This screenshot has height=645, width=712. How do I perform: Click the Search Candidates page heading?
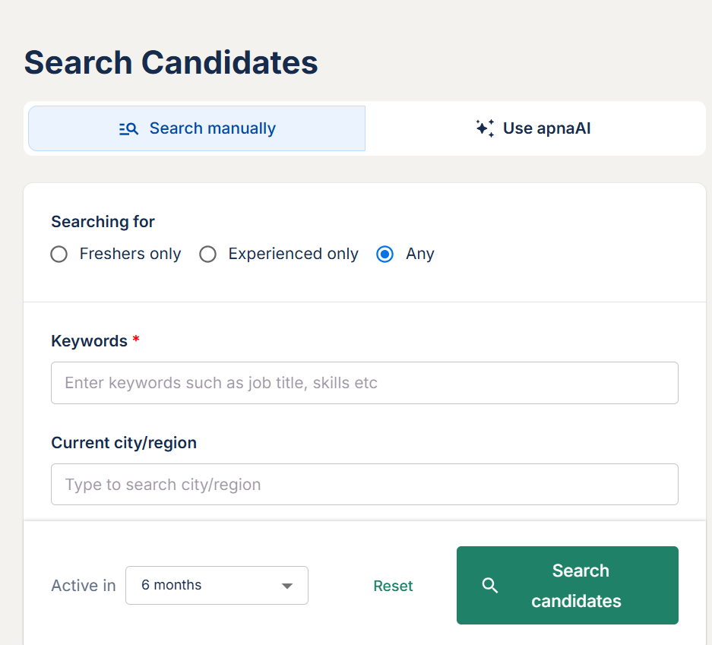point(171,62)
